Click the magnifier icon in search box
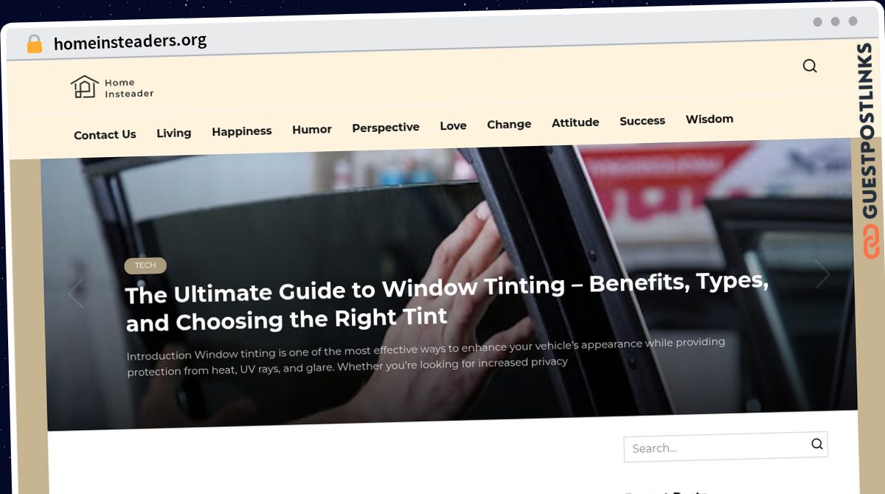The height and width of the screenshot is (494, 885). 817,444
